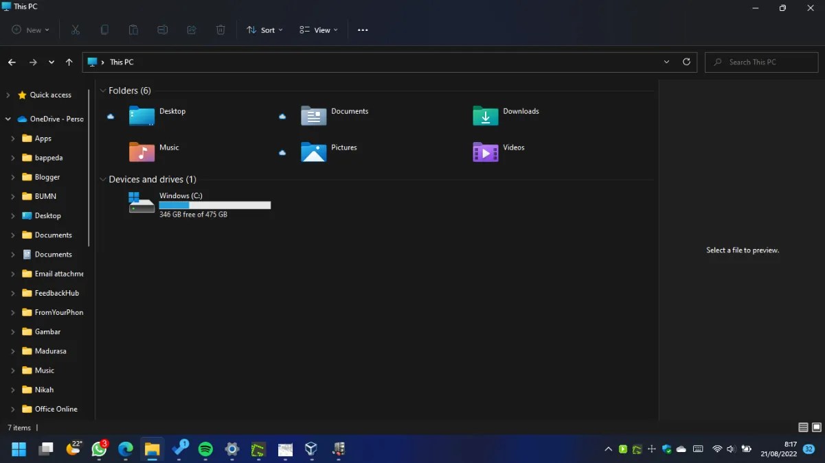Click the Rename icon on the toolbar
Viewport: 825px width, 463px height.
pos(162,29)
